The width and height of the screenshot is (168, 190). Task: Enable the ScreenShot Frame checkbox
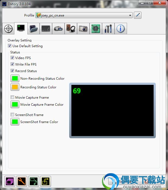tap(12, 115)
